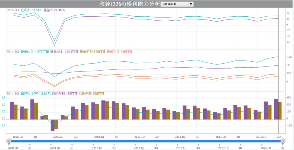Click the 營業成本 1,048百萬 legend entry

click(64, 52)
